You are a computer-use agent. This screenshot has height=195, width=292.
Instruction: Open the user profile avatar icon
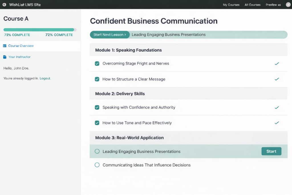288,5
